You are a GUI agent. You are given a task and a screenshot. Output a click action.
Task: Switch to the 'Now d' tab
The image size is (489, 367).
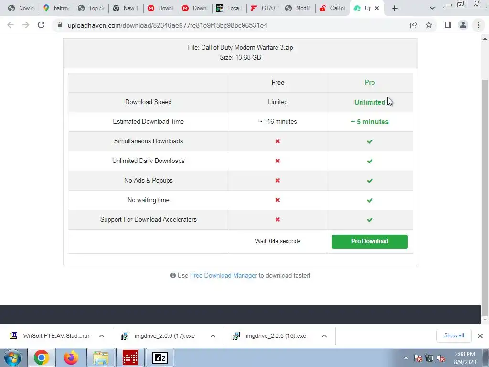tap(21, 8)
